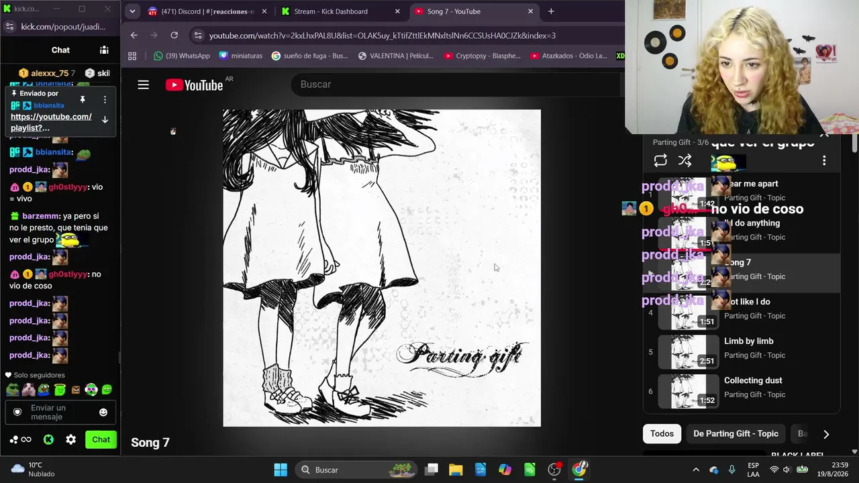Open the sueño de fuga bookmark
The image size is (859, 483).
coord(310,56)
